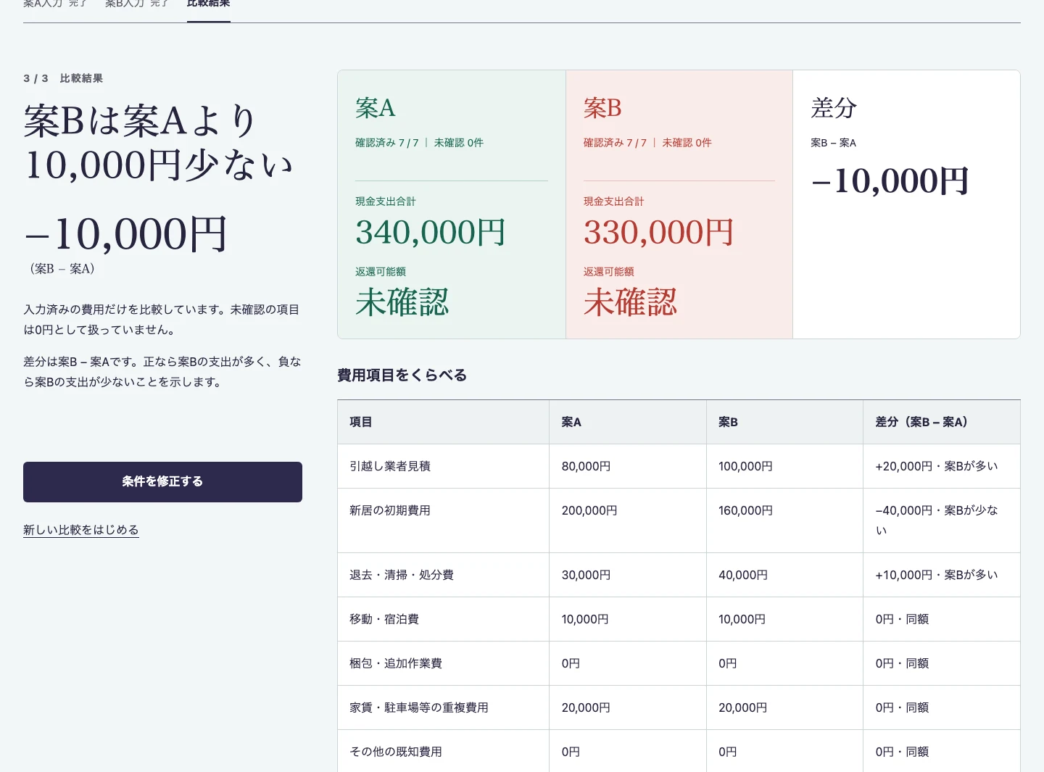This screenshot has height=772, width=1044.
Task: Click the 80,000円 cell
Action: pyautogui.click(x=628, y=466)
